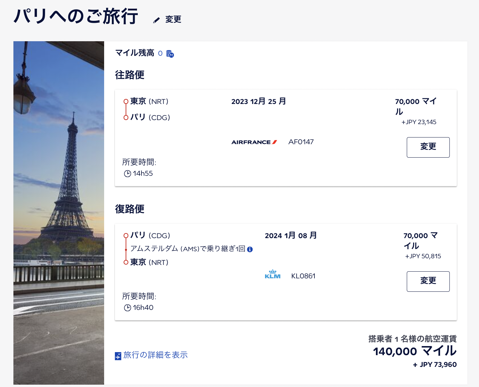The width and height of the screenshot is (479, 387).
Task: Click the パリへのご旅行 title
Action: coord(76,16)
